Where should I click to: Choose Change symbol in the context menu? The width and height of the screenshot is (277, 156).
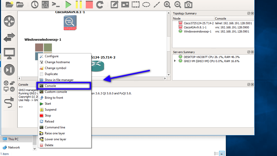tap(65, 68)
